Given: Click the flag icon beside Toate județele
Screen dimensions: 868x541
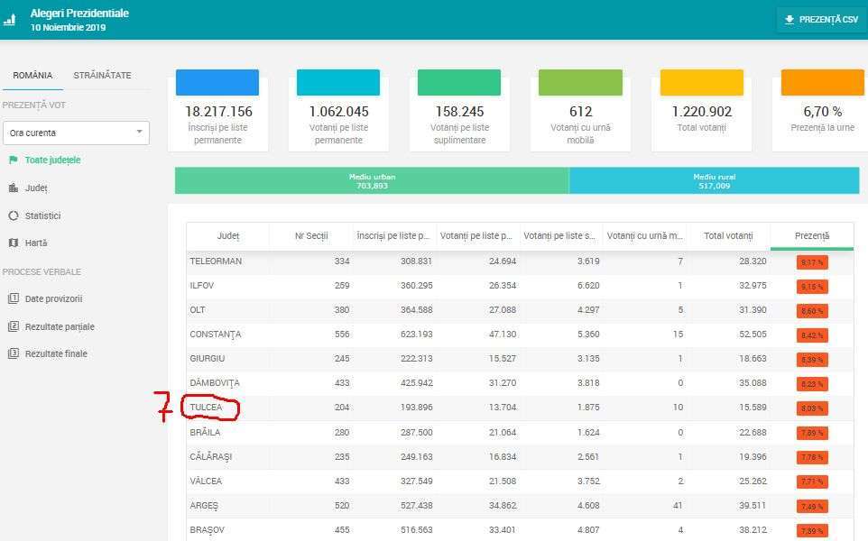Looking at the screenshot, I should (14, 160).
